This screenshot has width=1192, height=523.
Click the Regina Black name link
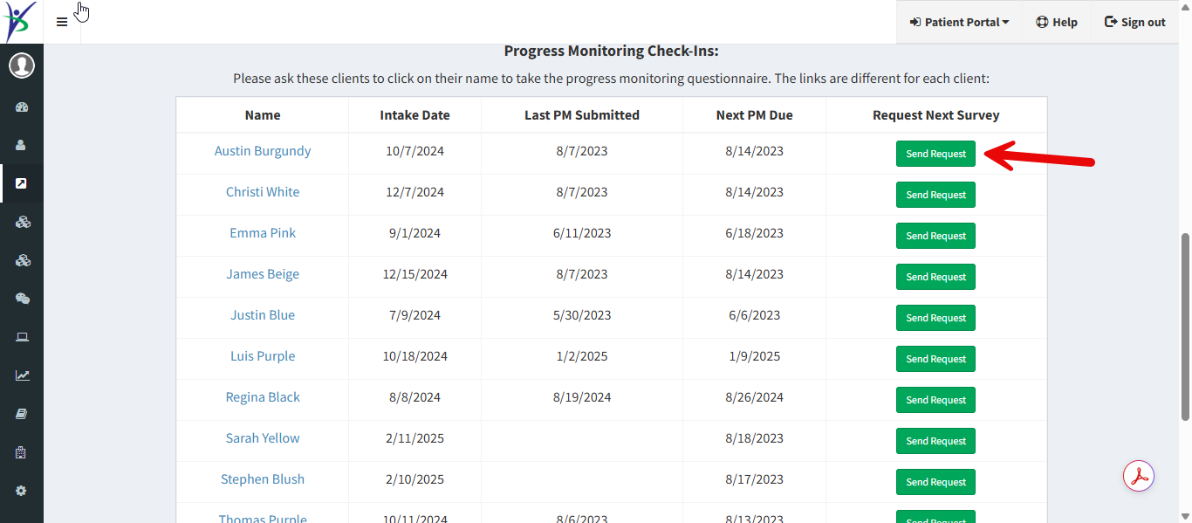[x=263, y=397]
